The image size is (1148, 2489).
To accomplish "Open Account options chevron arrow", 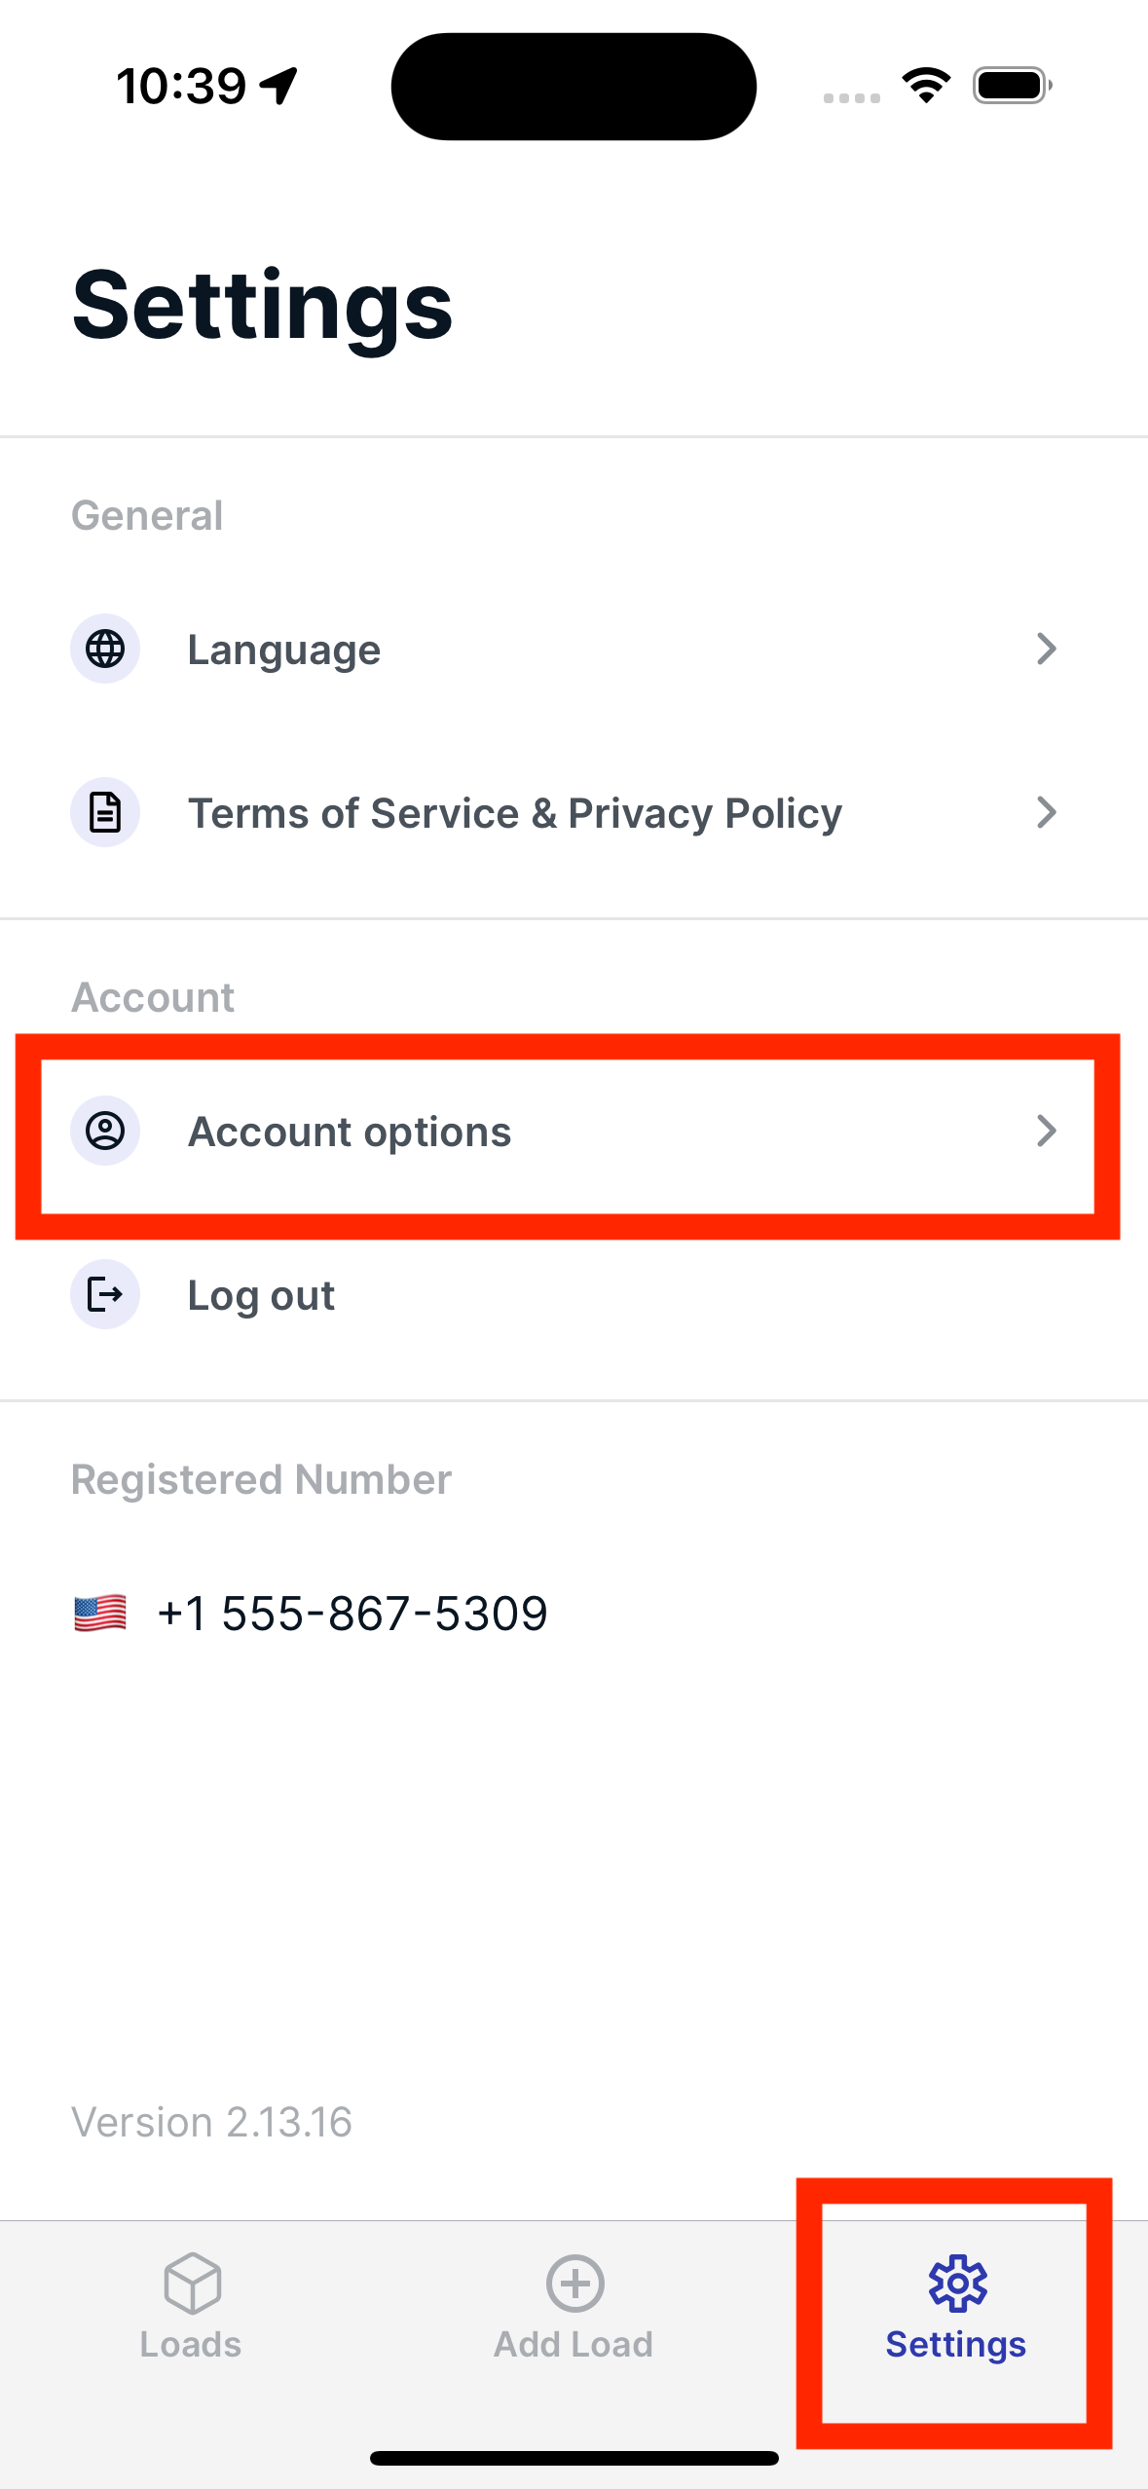I will pyautogui.click(x=1047, y=1131).
